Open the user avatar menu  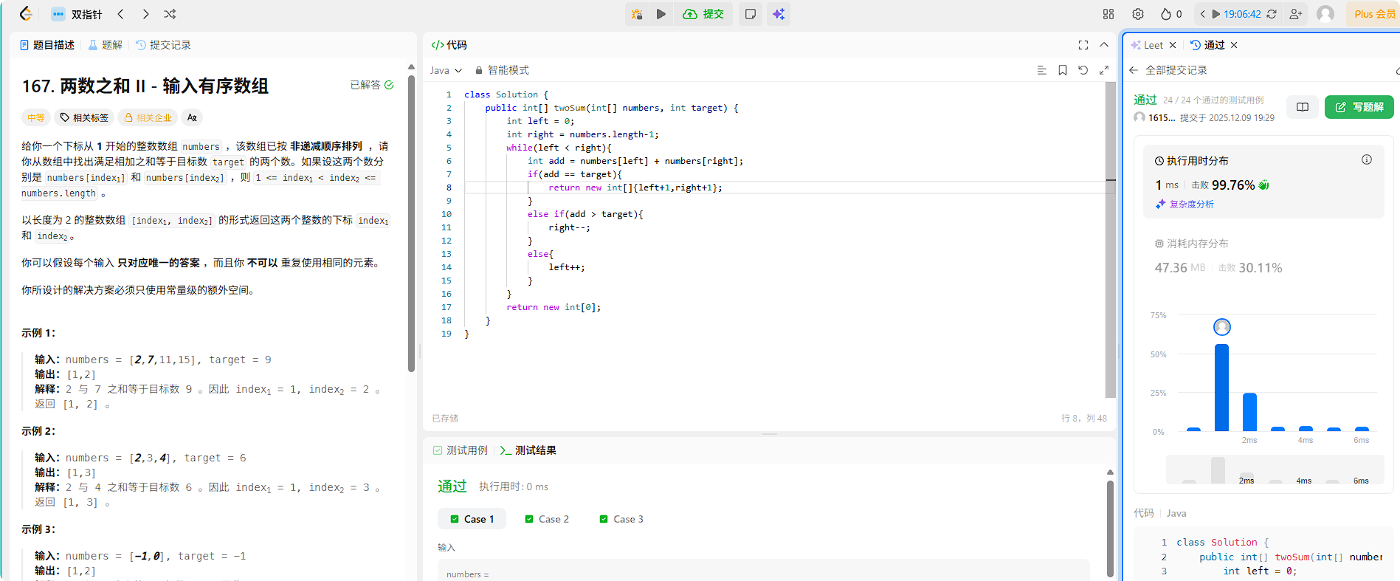1325,14
